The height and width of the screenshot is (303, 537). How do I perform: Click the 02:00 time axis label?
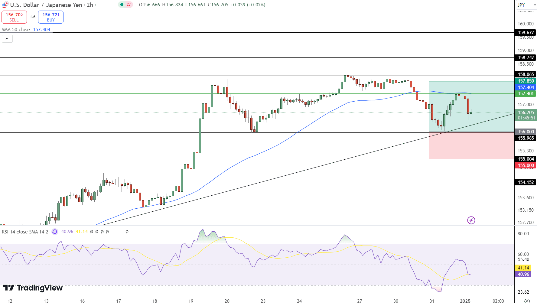(498, 301)
